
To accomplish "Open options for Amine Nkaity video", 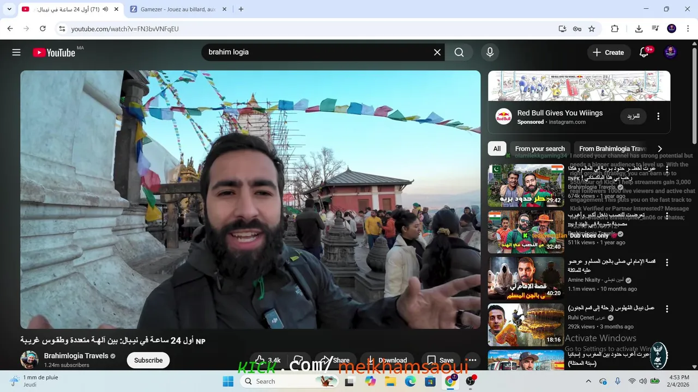I will coord(666,262).
